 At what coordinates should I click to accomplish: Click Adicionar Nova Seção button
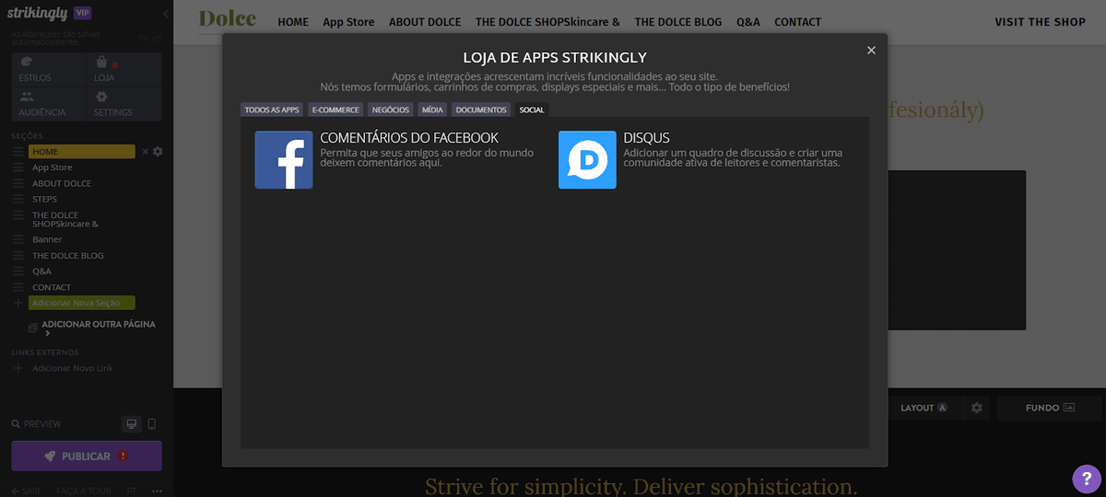tap(82, 303)
